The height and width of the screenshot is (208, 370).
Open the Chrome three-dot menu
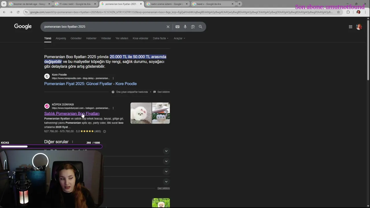pos(365,12)
